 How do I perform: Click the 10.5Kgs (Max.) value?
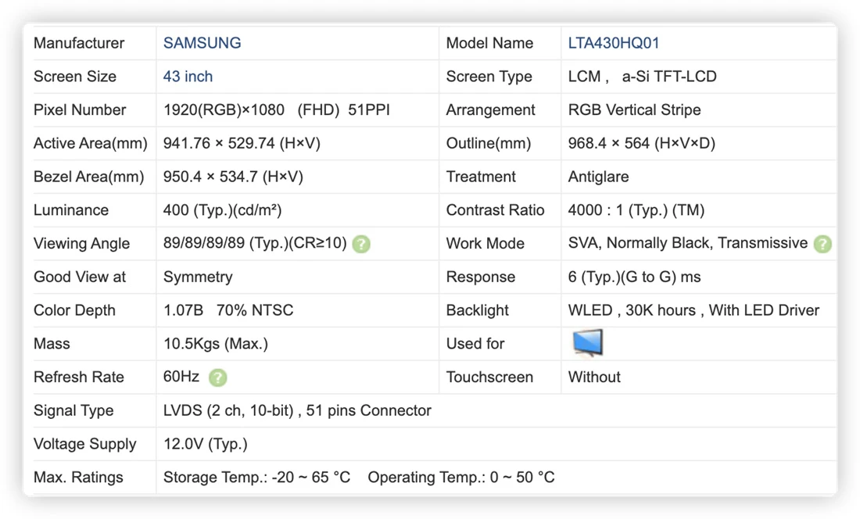tap(216, 344)
